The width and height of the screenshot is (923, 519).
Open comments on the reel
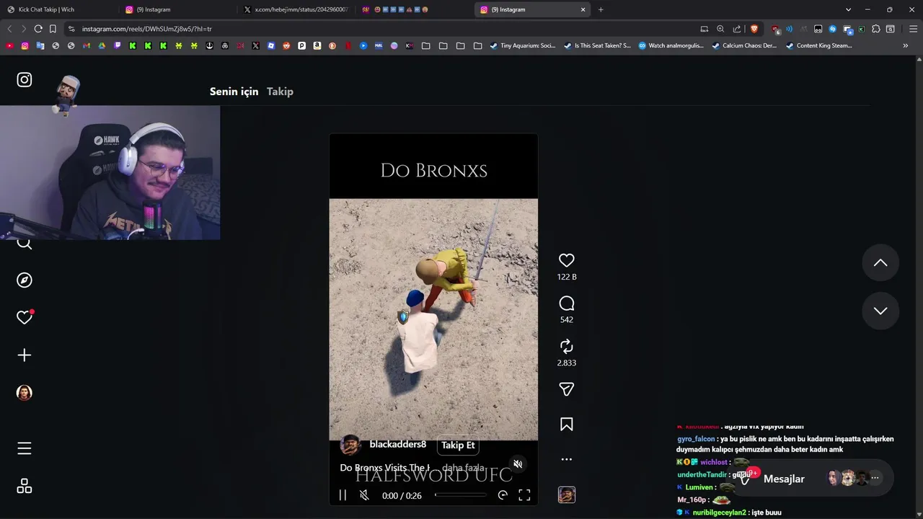click(x=567, y=303)
